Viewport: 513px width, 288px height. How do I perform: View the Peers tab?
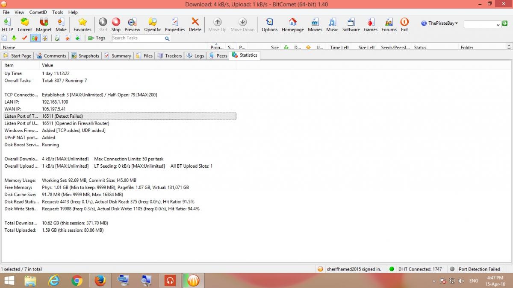218,55
